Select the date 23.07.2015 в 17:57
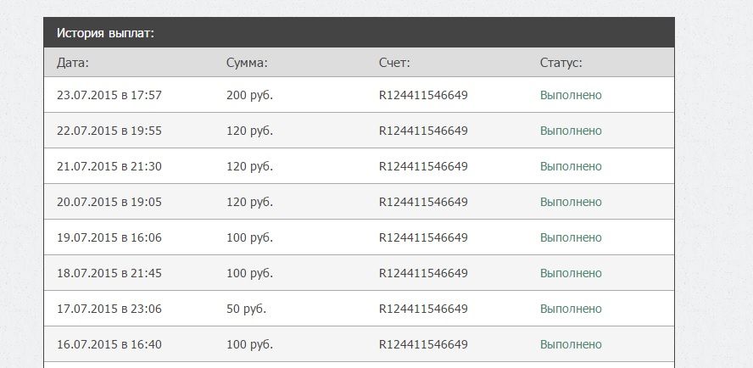Viewport: 753px width, 368px height. (x=109, y=95)
